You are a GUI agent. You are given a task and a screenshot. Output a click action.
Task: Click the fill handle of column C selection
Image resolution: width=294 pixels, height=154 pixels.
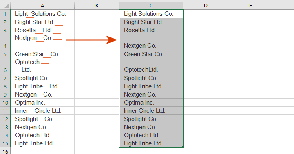click(183, 147)
